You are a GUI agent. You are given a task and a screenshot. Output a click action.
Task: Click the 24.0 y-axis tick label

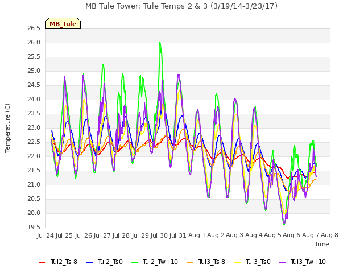[x=34, y=100]
